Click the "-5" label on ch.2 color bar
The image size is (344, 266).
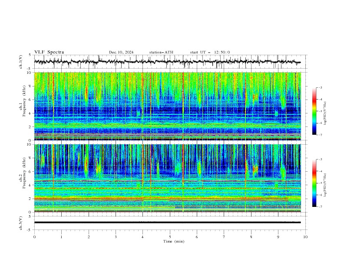tap(321, 183)
